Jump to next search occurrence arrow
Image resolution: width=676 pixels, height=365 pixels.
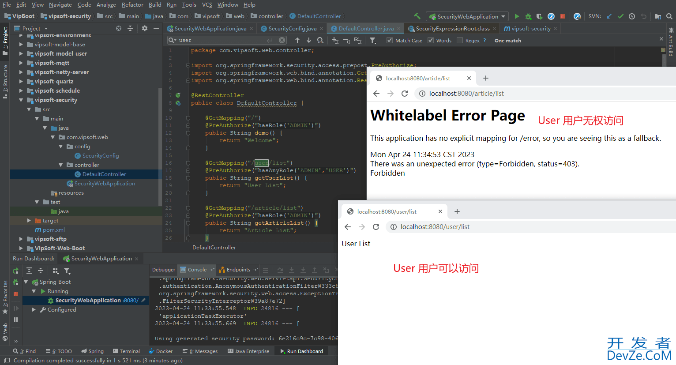[x=308, y=40]
